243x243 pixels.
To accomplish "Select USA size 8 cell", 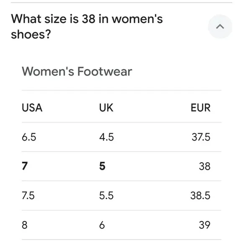I will (x=24, y=225).
